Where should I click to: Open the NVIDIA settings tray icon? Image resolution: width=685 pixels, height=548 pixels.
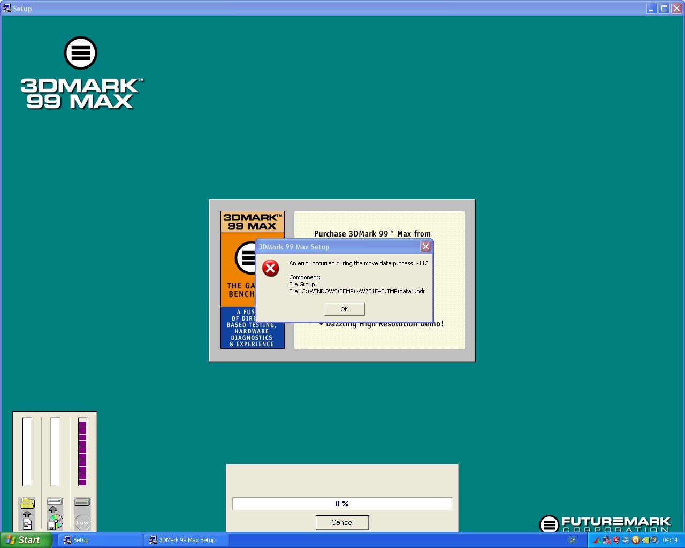[645, 540]
